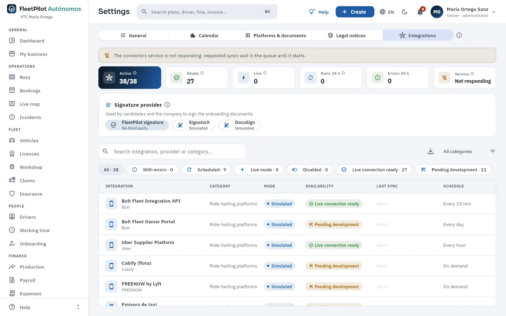Click the integration search field
The image size is (506, 316).
(x=172, y=151)
